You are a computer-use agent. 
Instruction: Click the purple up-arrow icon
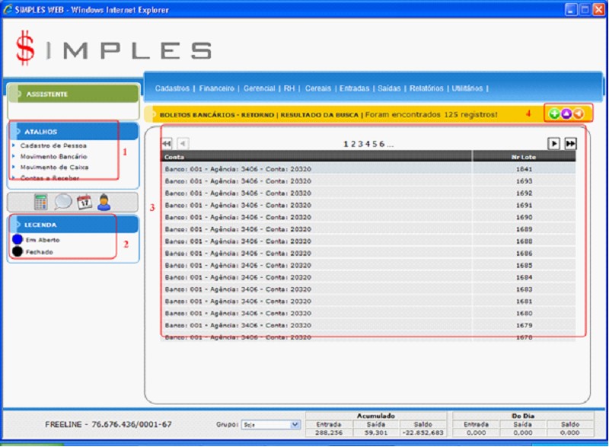[x=566, y=113]
